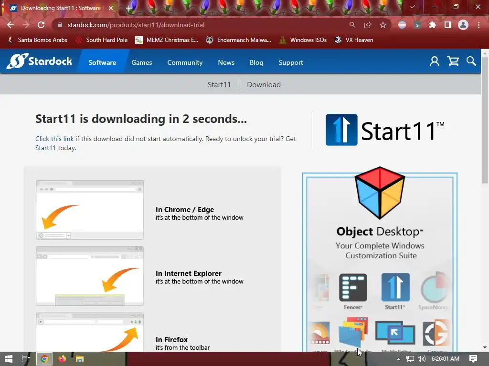Click the Chrome / Edge instruction thumbnail
Screen dimensions: 489x366
click(90, 210)
